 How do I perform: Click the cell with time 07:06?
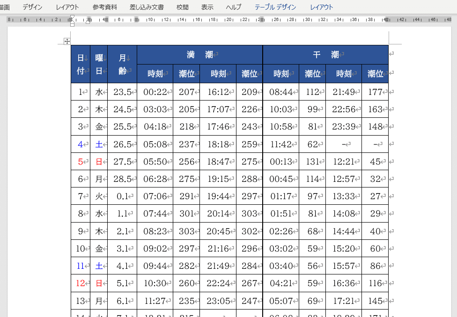click(155, 196)
